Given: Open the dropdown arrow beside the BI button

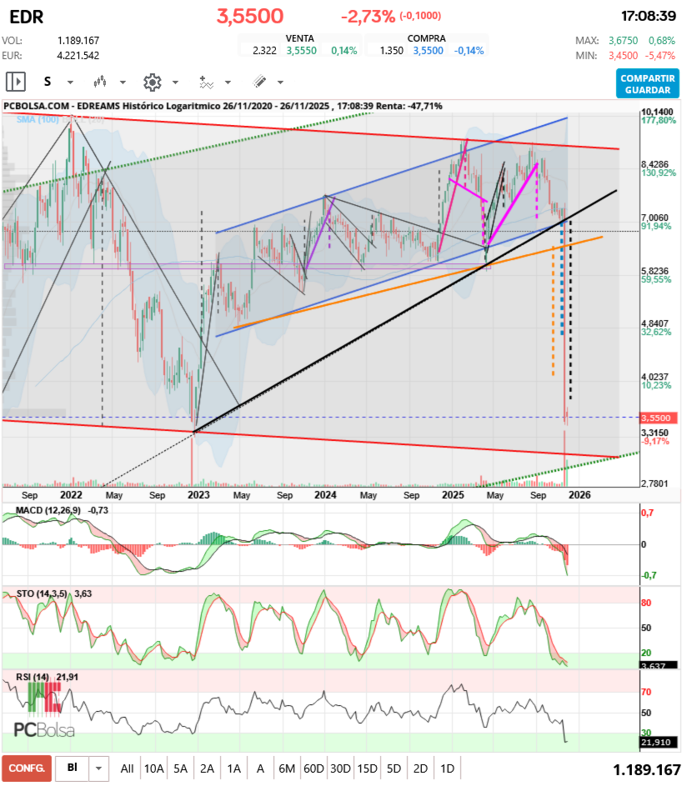Looking at the screenshot, I should coord(99,768).
